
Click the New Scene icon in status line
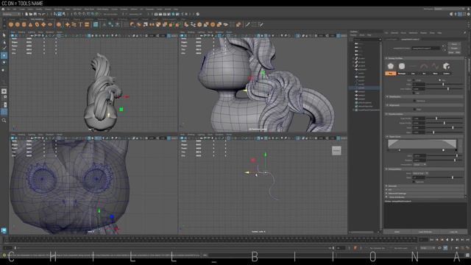[x=26, y=14]
